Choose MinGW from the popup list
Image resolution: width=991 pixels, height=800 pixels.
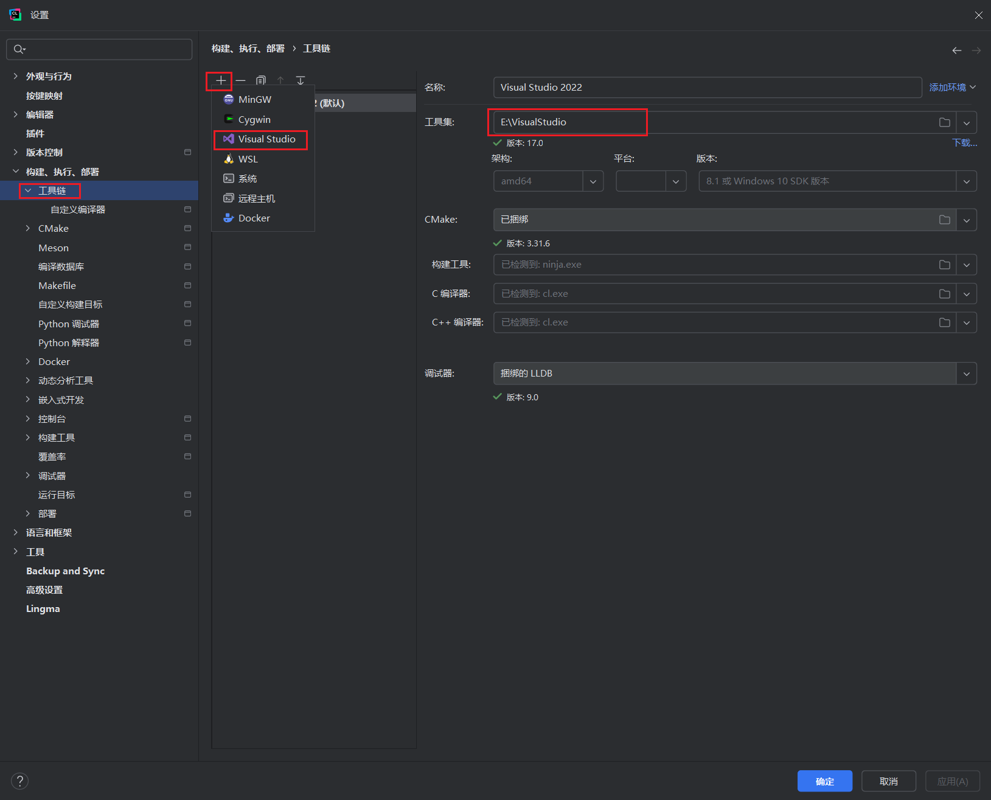click(x=254, y=100)
